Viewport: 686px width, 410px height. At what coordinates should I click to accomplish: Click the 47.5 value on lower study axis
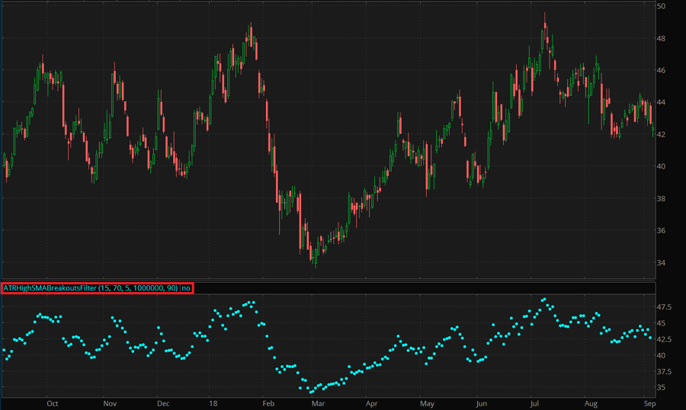(x=666, y=307)
